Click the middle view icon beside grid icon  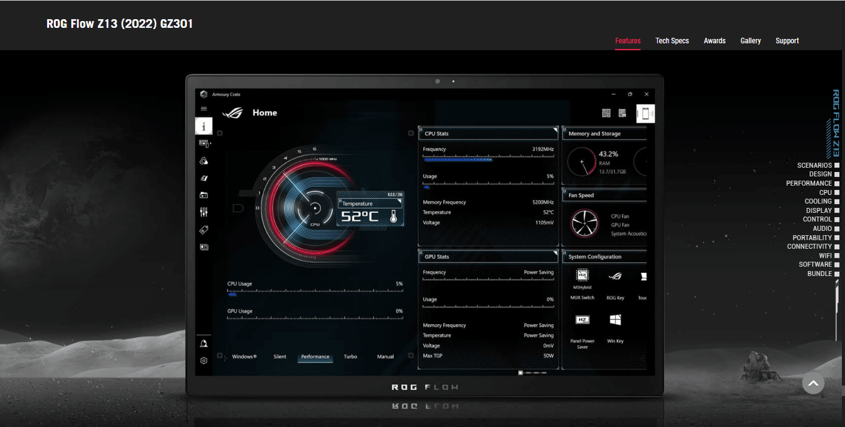point(622,113)
